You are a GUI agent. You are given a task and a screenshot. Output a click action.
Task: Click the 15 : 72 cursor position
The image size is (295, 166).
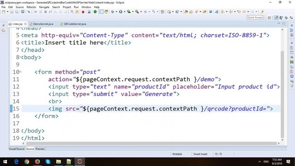(218, 154)
